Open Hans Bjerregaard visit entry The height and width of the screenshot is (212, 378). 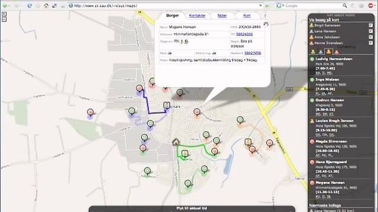(341, 169)
